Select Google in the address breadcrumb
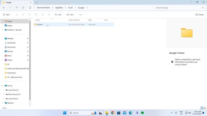The height and width of the screenshot is (116, 207). coord(81,8)
